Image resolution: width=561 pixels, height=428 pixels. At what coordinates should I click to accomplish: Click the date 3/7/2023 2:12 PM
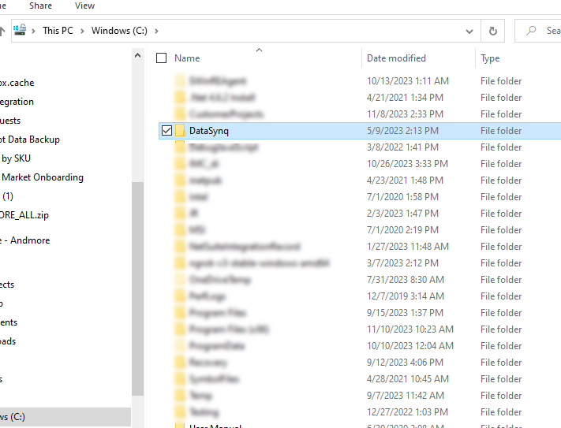click(402, 263)
